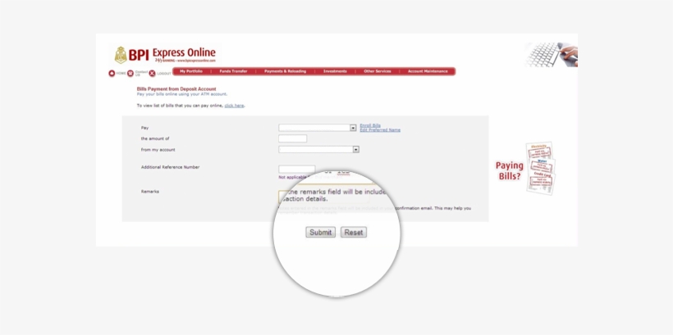Click the Edit Preferred Name link
The image size is (673, 335).
coord(380,129)
